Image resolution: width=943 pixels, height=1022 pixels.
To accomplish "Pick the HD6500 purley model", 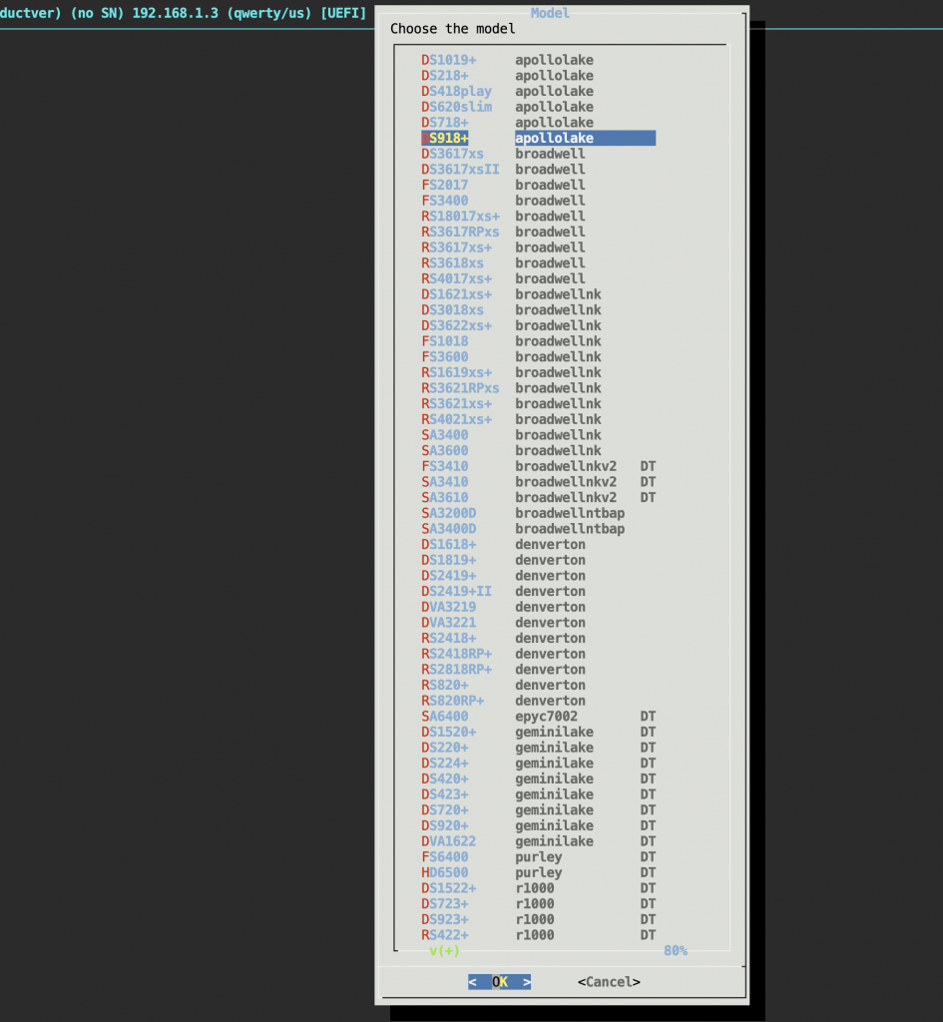I will click(x=445, y=872).
